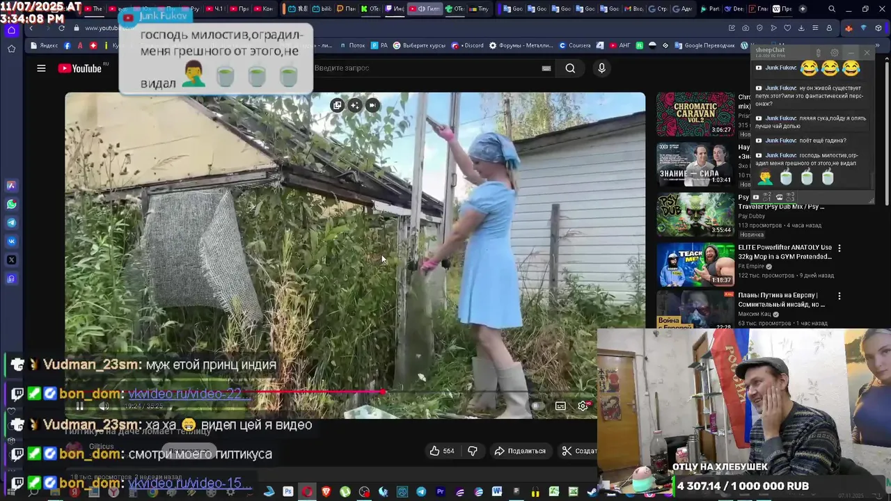This screenshot has width=891, height=501.
Task: Search tabs with the browser magnifier icon
Action: click(832, 9)
